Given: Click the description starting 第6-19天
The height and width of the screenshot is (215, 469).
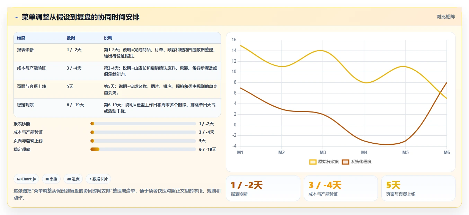Looking at the screenshot, I should [160, 108].
